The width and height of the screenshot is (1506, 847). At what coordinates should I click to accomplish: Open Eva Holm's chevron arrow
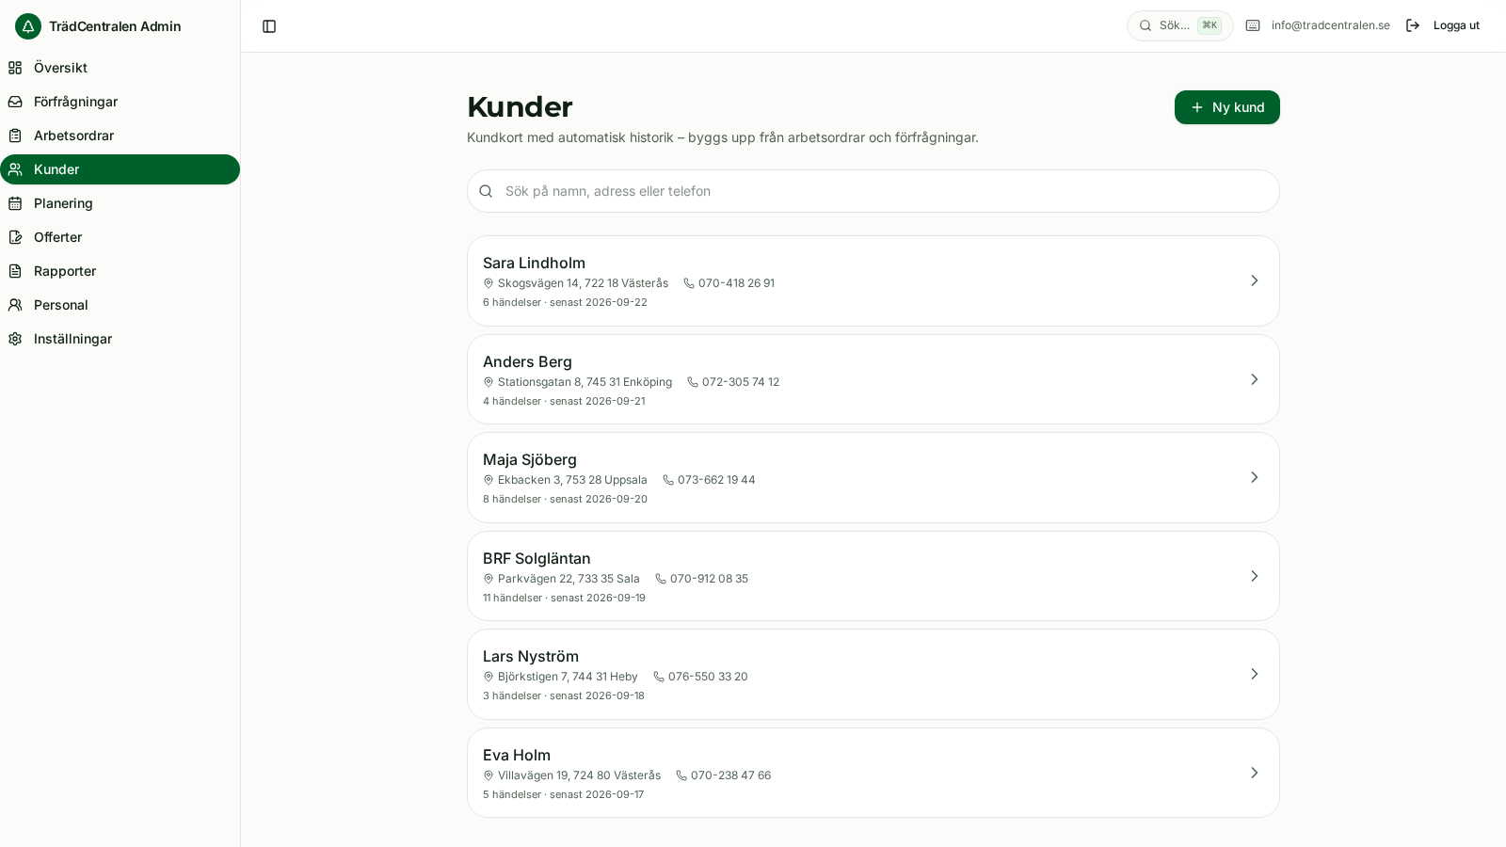(1255, 773)
